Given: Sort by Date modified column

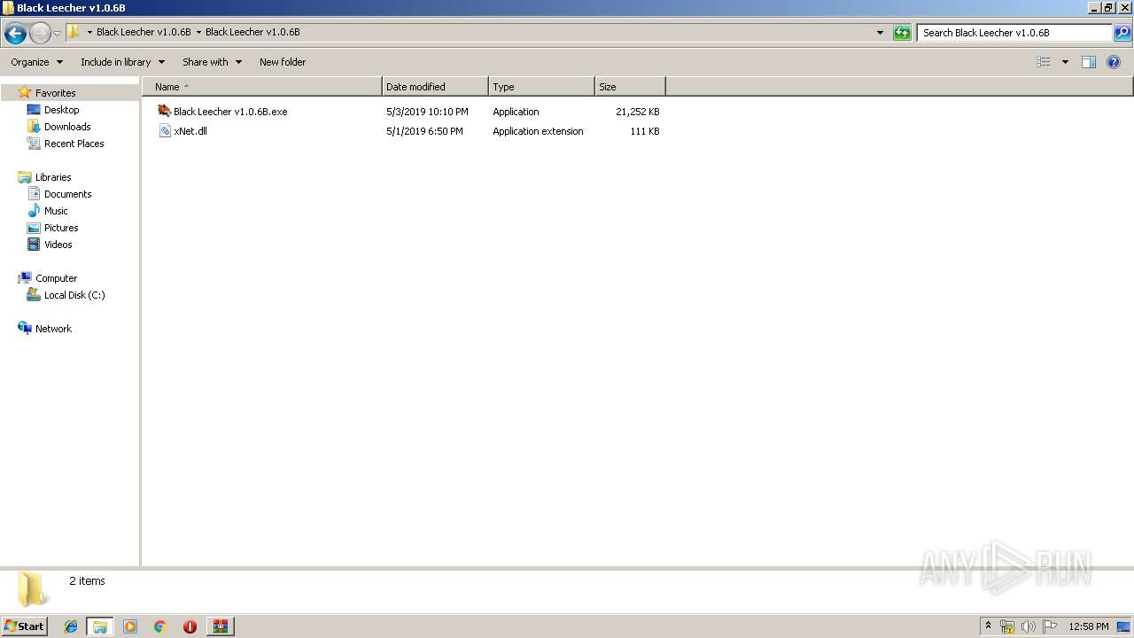Looking at the screenshot, I should (x=435, y=87).
